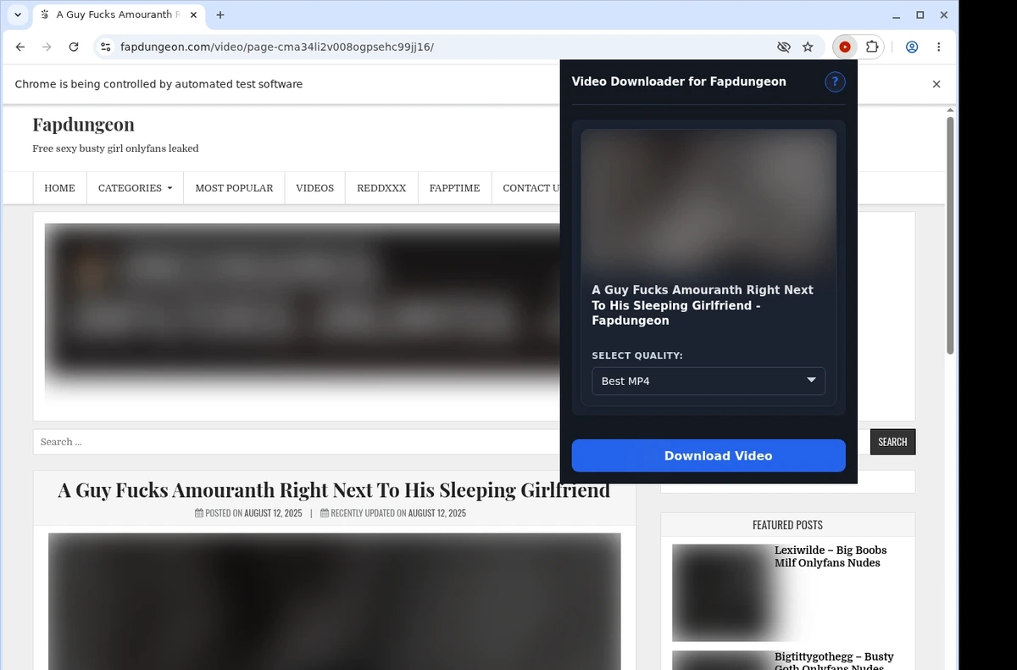Image resolution: width=1017 pixels, height=670 pixels.
Task: Click the popup title Video Downloader for Fapdungeon
Action: point(679,81)
